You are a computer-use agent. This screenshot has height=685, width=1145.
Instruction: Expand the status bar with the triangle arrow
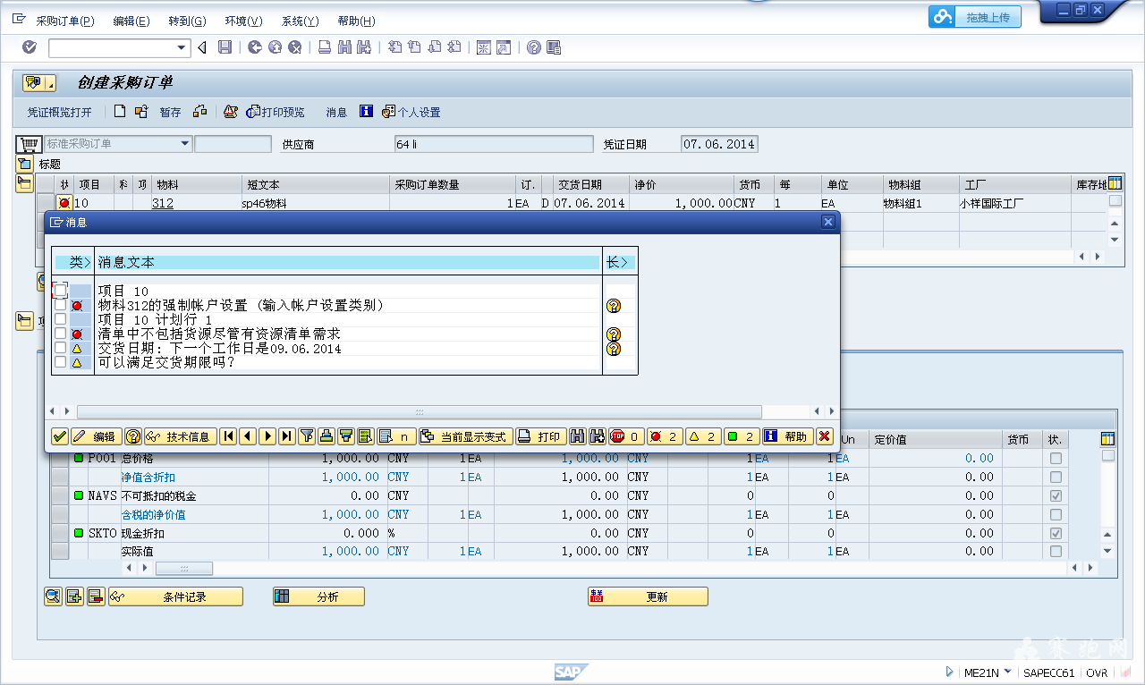(949, 672)
